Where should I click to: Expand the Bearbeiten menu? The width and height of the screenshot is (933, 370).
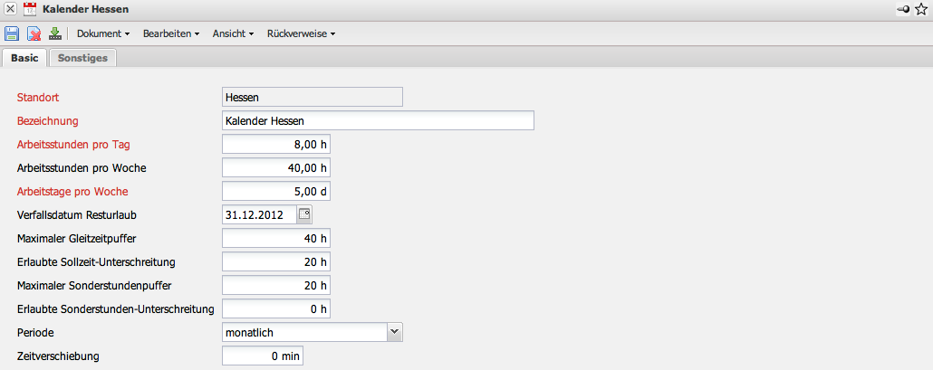171,34
